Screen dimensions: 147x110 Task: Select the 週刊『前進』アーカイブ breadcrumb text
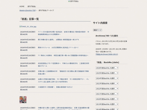pyautogui.click(x=46, y=10)
